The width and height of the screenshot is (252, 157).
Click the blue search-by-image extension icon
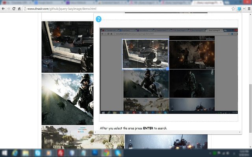(239, 9)
